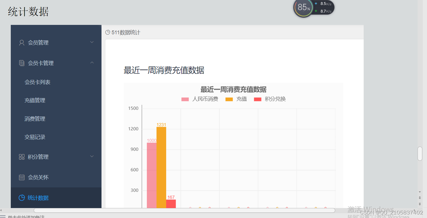Image resolution: width=427 pixels, height=218 pixels.
Task: Expand the 会员管理 chevron
Action: tap(92, 42)
